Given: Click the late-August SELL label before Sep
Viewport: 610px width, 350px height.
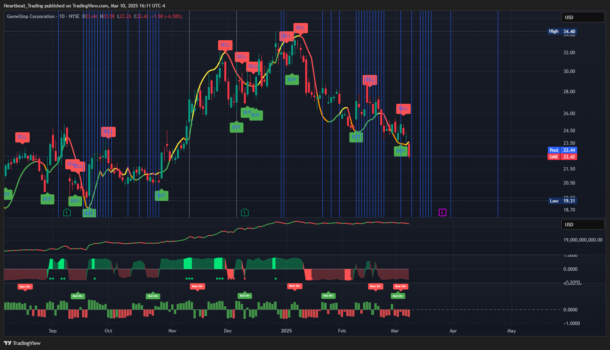Looking at the screenshot, I should 22,137.
